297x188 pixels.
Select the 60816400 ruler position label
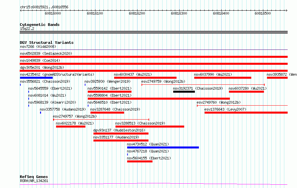221,13
